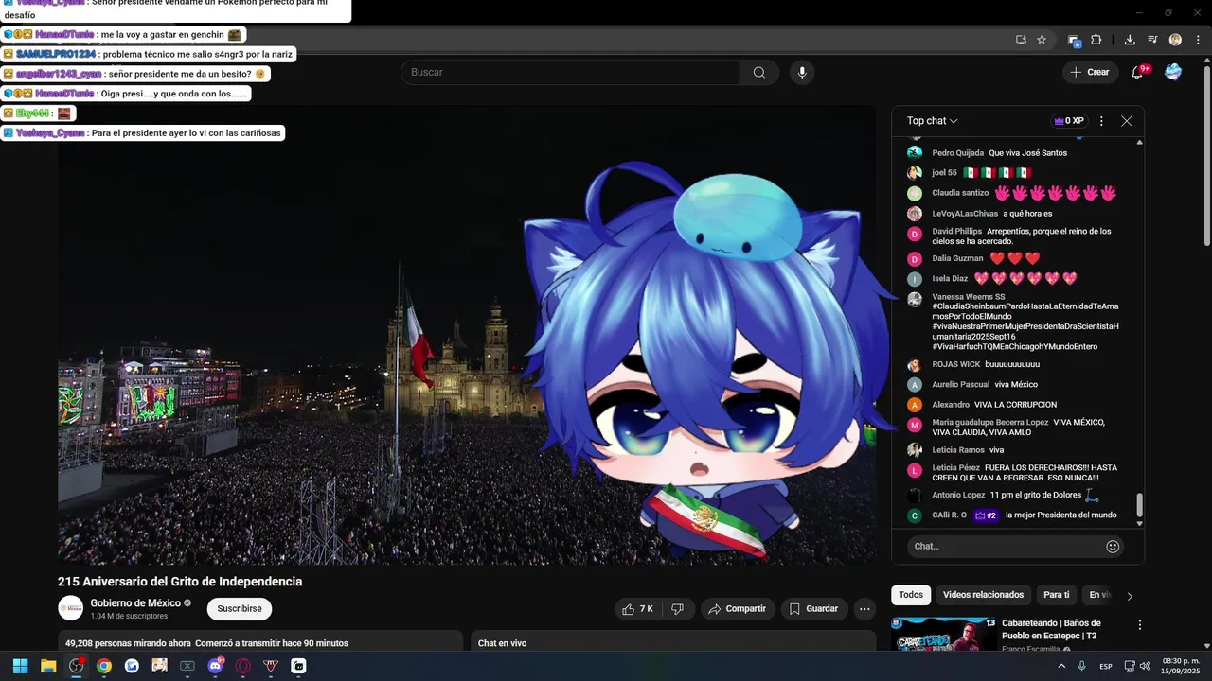Like the video with thumbs up
This screenshot has width=1212, height=681.
[x=639, y=609]
